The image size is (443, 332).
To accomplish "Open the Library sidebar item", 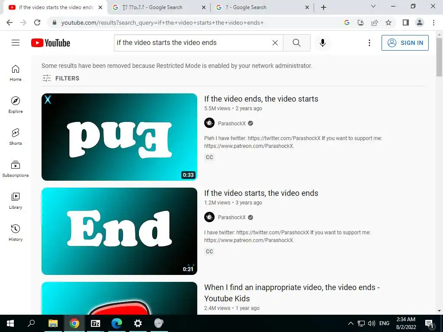I will (16, 201).
